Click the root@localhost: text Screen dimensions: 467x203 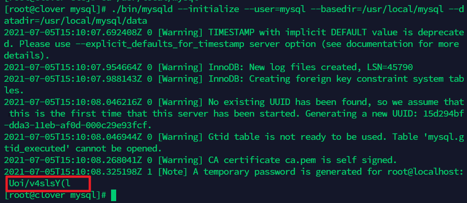point(425,172)
